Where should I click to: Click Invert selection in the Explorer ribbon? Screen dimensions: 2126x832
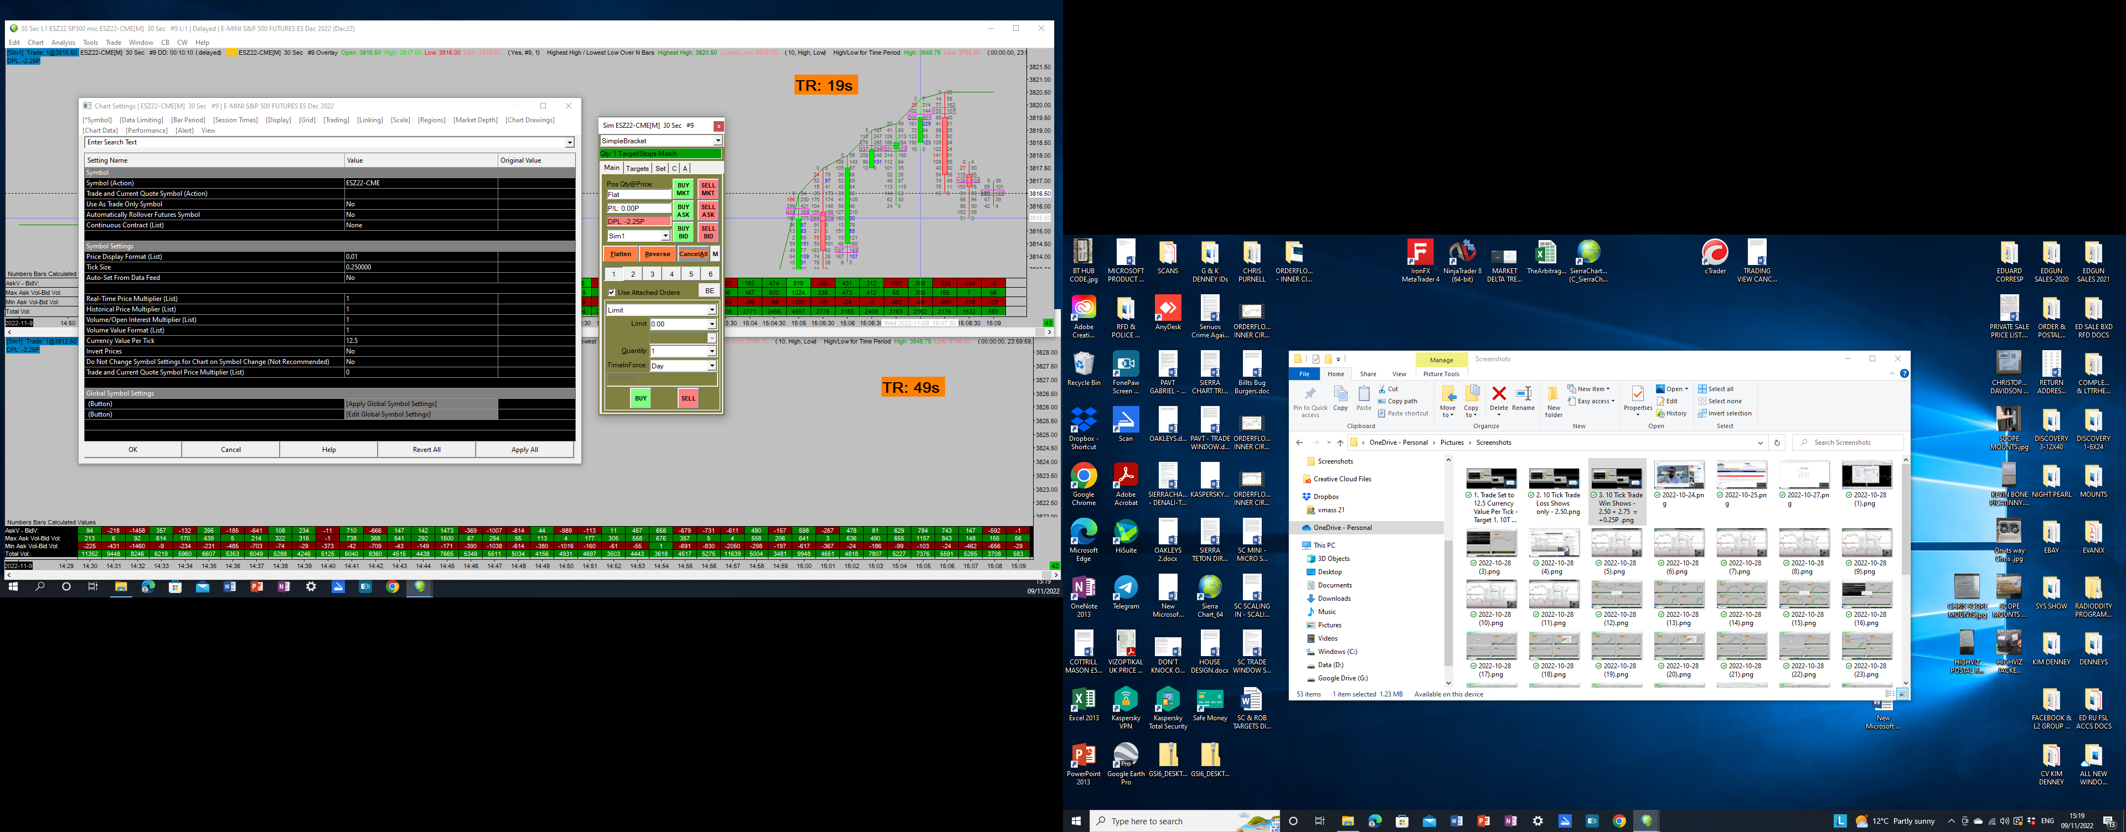coord(1725,414)
